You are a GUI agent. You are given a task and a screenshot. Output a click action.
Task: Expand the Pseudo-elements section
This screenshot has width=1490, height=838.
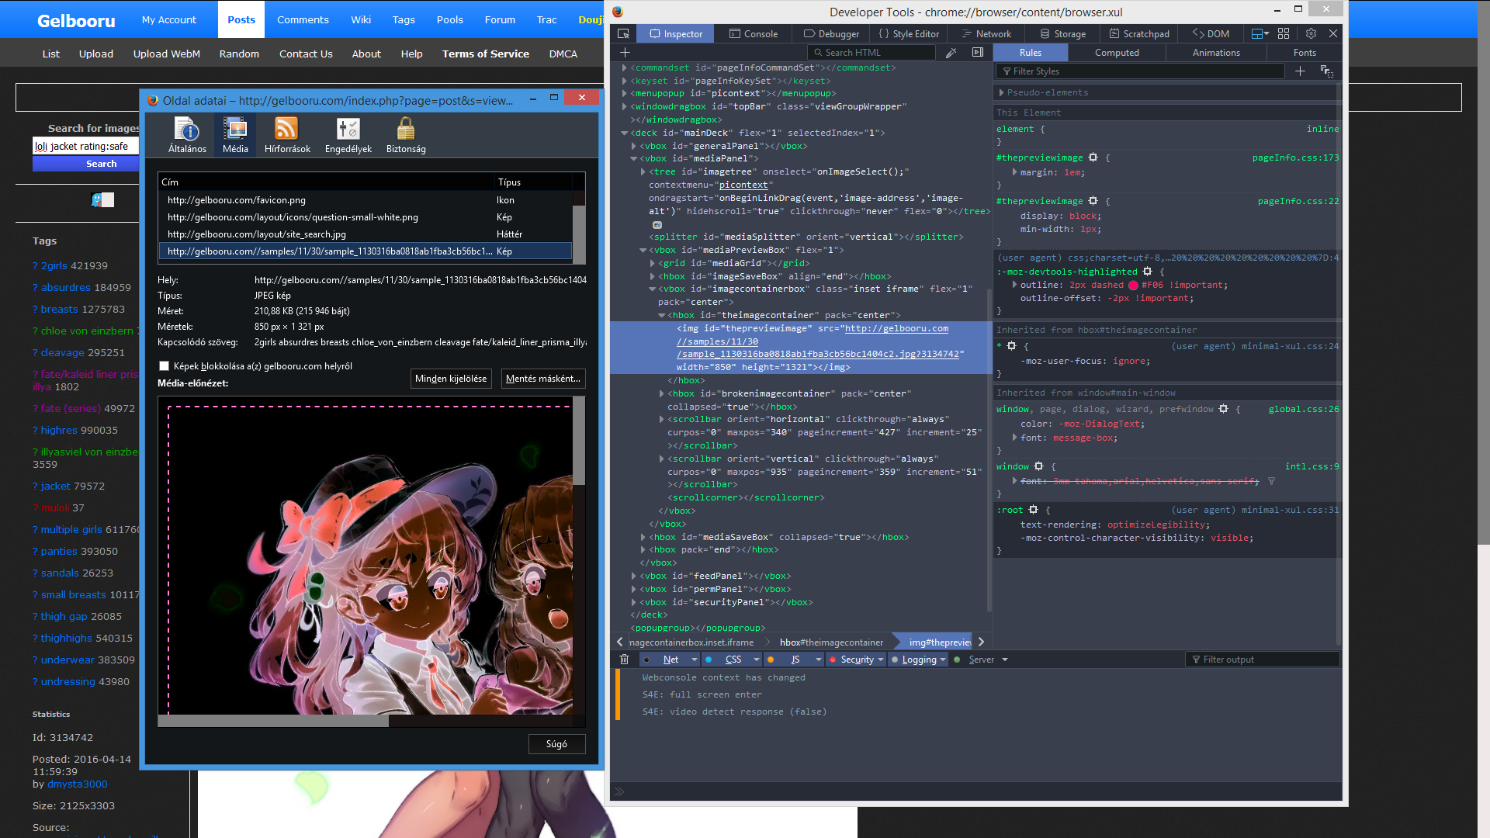[1002, 92]
